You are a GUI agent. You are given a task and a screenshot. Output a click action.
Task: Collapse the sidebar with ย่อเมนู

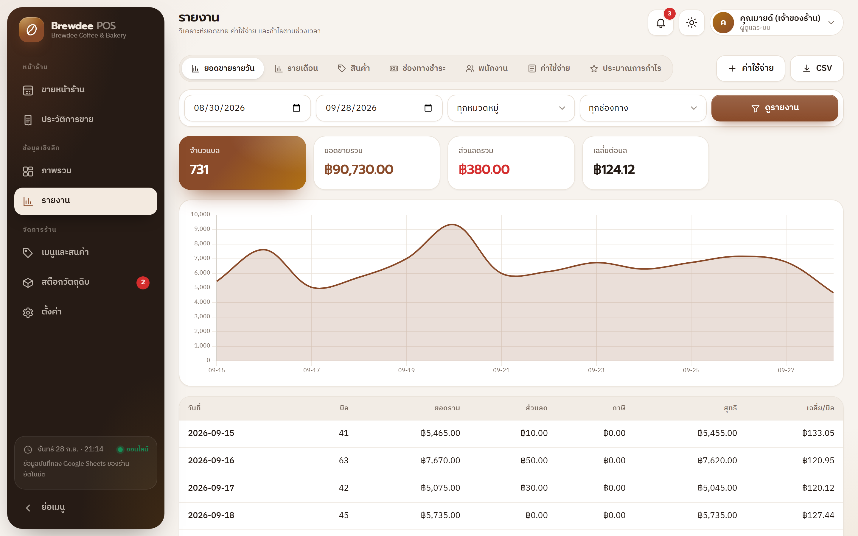(86, 507)
